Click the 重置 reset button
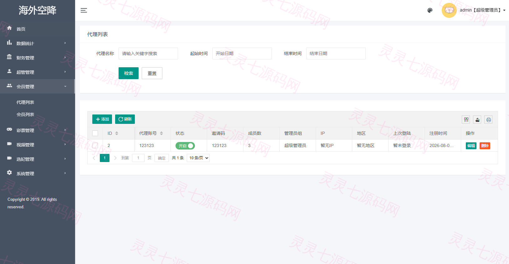 tap(152, 73)
